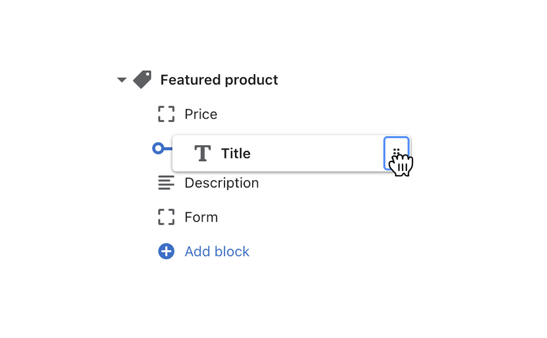Viewport: 547px width, 338px height.
Task: Click the Featured product tag icon
Action: click(142, 80)
